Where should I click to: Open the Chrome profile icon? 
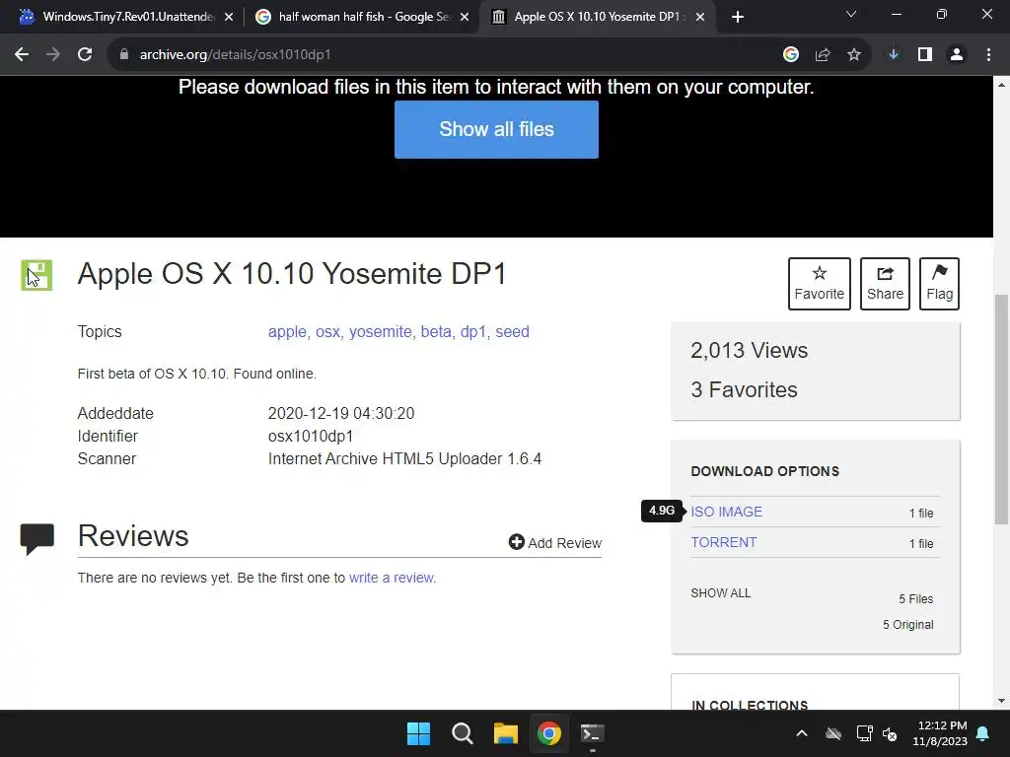coord(957,55)
